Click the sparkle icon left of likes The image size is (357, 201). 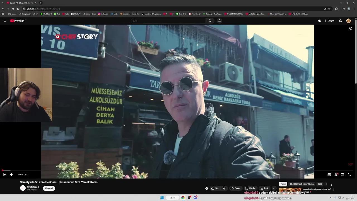[207, 188]
